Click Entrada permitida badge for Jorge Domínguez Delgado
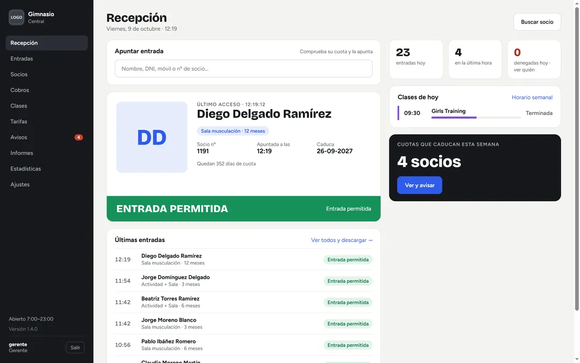580x363 pixels. [x=347, y=281]
